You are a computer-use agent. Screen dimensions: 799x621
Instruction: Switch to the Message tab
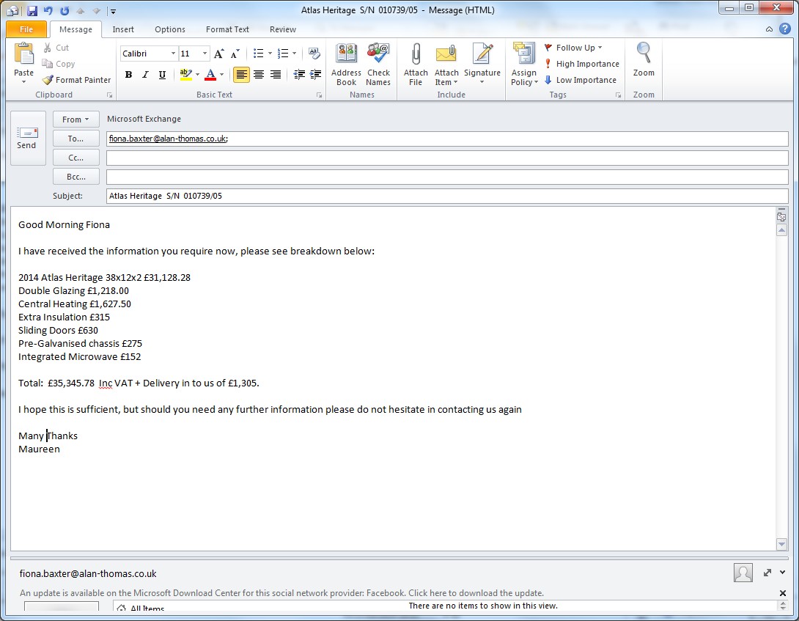coord(76,29)
